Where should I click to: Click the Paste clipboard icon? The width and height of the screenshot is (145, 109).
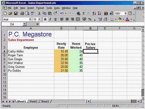click(x=50, y=14)
